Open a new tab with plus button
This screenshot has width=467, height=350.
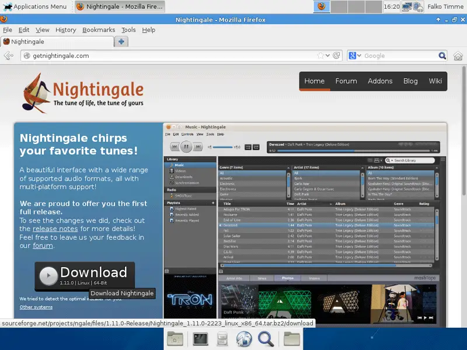(x=121, y=41)
